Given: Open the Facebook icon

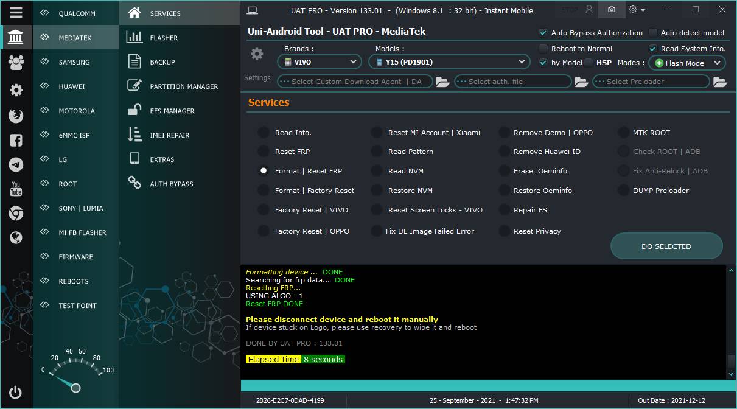Looking at the screenshot, I should tap(16, 140).
